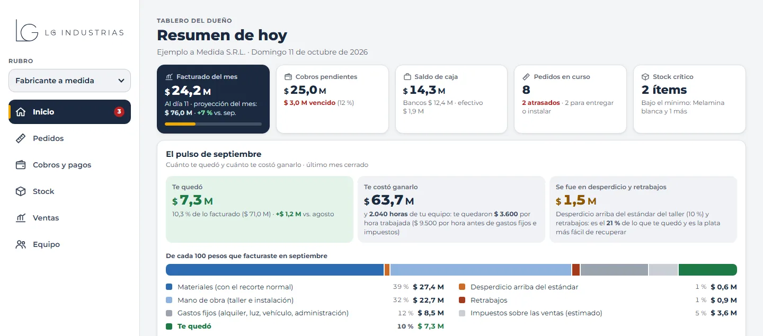763x336 pixels.
Task: Click ruler icon in Pedidos en curso card
Action: [x=526, y=77]
